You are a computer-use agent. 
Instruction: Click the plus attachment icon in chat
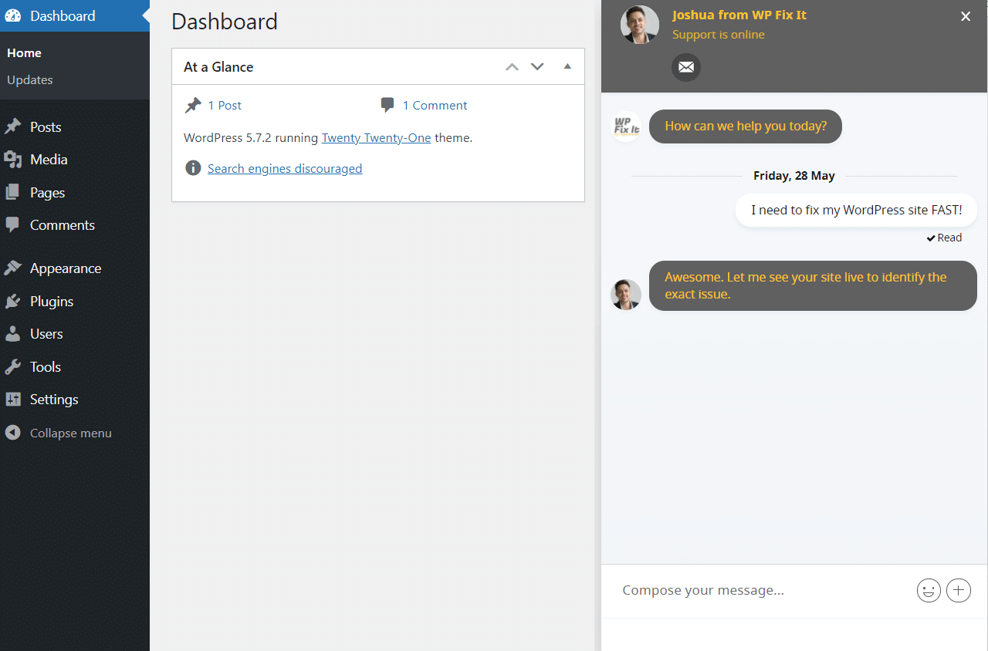[959, 591]
